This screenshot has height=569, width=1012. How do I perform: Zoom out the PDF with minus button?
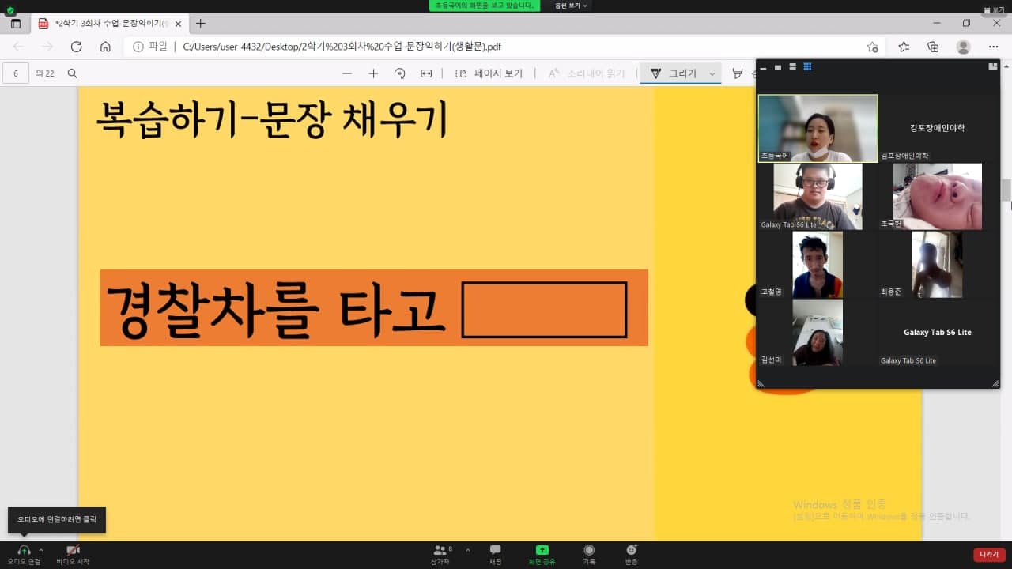point(346,73)
